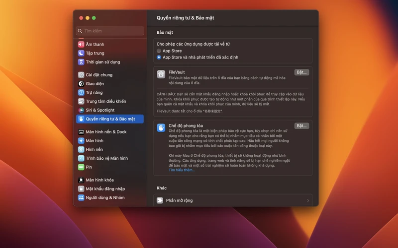Open Màn hình nền & Dock settings
This screenshot has height=248, width=398.
coord(106,132)
